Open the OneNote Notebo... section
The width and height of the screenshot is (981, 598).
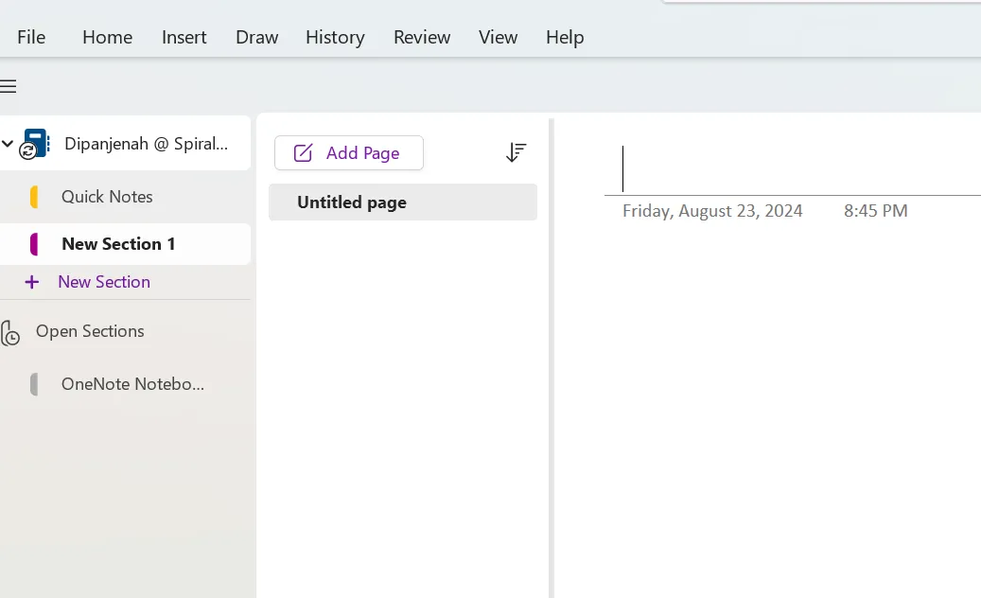tap(132, 384)
